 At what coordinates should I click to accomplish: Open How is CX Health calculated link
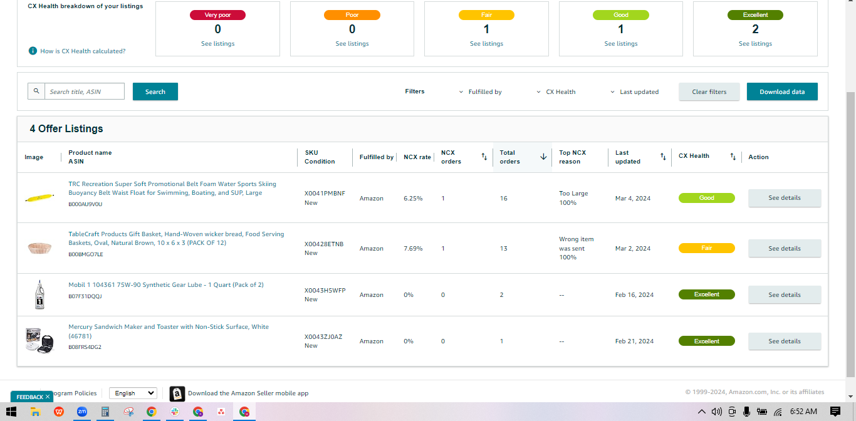tap(83, 51)
